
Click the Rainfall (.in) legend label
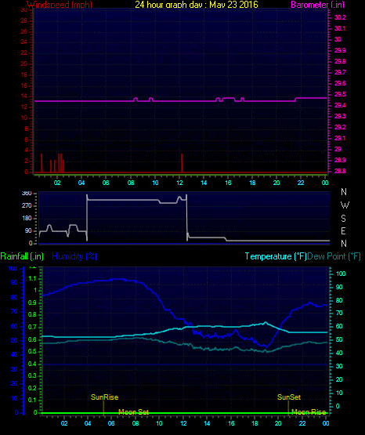click(x=22, y=256)
